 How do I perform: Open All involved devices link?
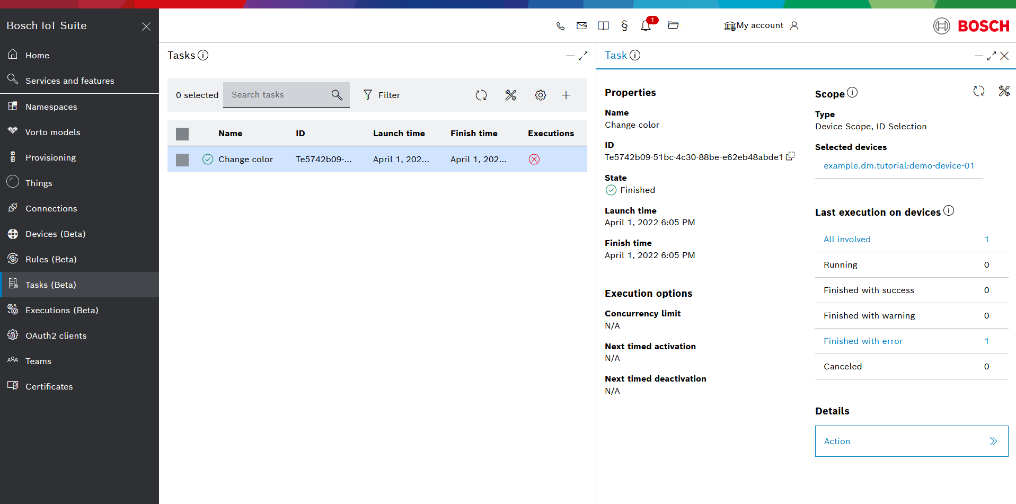(847, 240)
